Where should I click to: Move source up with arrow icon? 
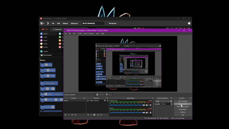[98, 115]
